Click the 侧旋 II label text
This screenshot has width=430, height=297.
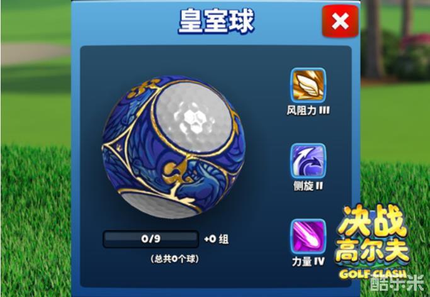[308, 186]
